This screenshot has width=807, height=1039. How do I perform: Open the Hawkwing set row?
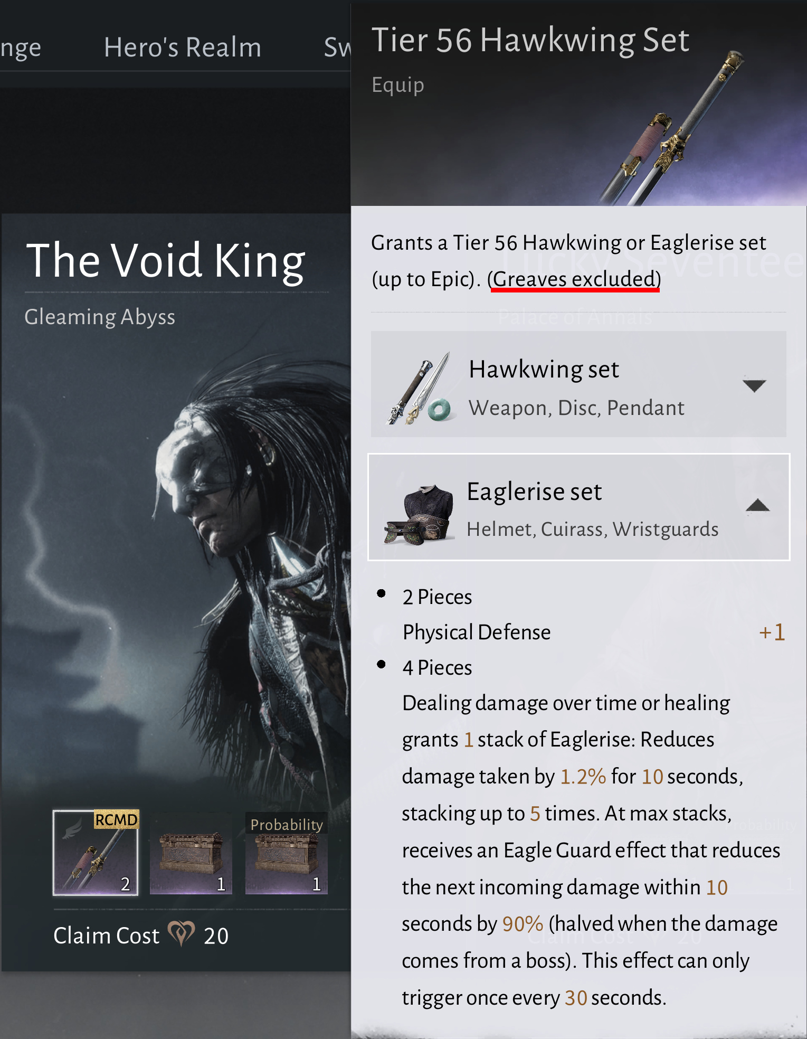578,384
